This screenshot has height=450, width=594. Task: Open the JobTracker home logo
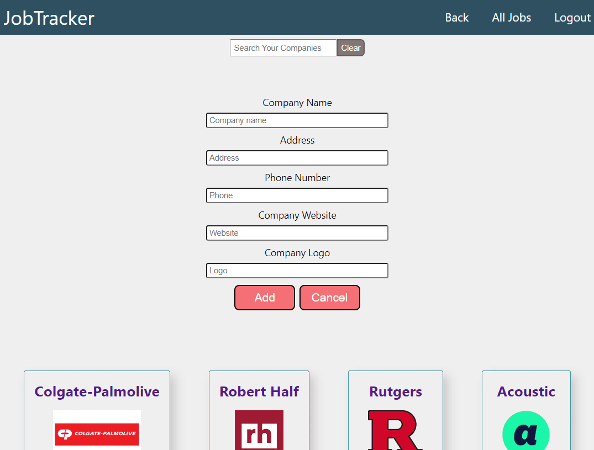coord(49,18)
